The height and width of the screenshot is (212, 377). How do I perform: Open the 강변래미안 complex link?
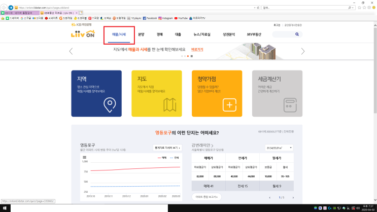click(x=202, y=145)
